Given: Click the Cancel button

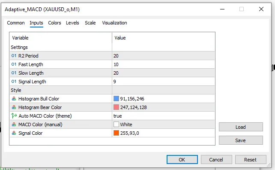Looking at the screenshot, I should tap(216, 159).
